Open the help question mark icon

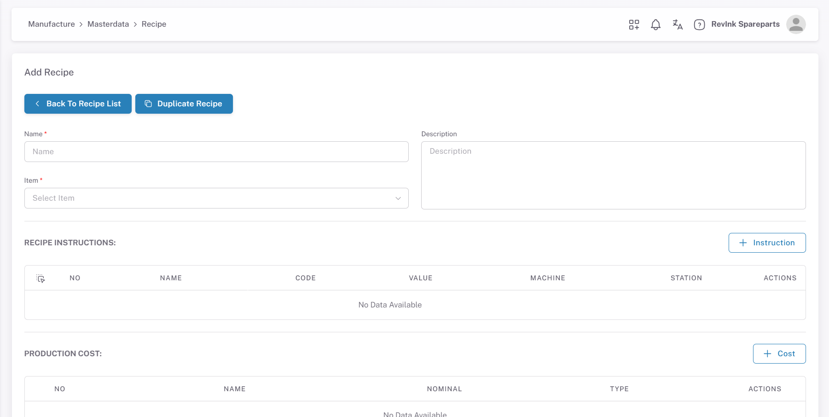[699, 24]
